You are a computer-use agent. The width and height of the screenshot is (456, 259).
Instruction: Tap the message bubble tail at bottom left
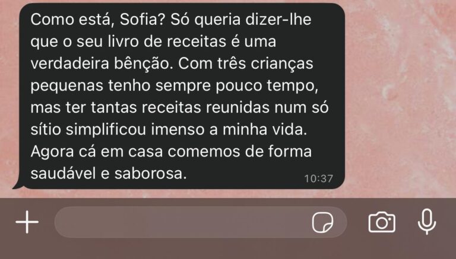point(17,186)
